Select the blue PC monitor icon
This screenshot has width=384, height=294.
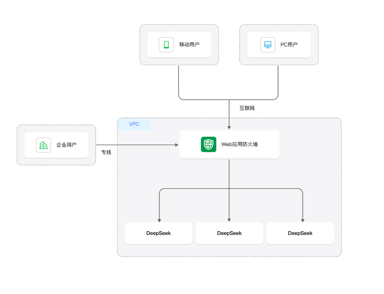[x=268, y=45]
